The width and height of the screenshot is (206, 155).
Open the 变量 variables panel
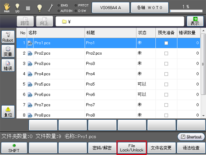click(x=8, y=51)
